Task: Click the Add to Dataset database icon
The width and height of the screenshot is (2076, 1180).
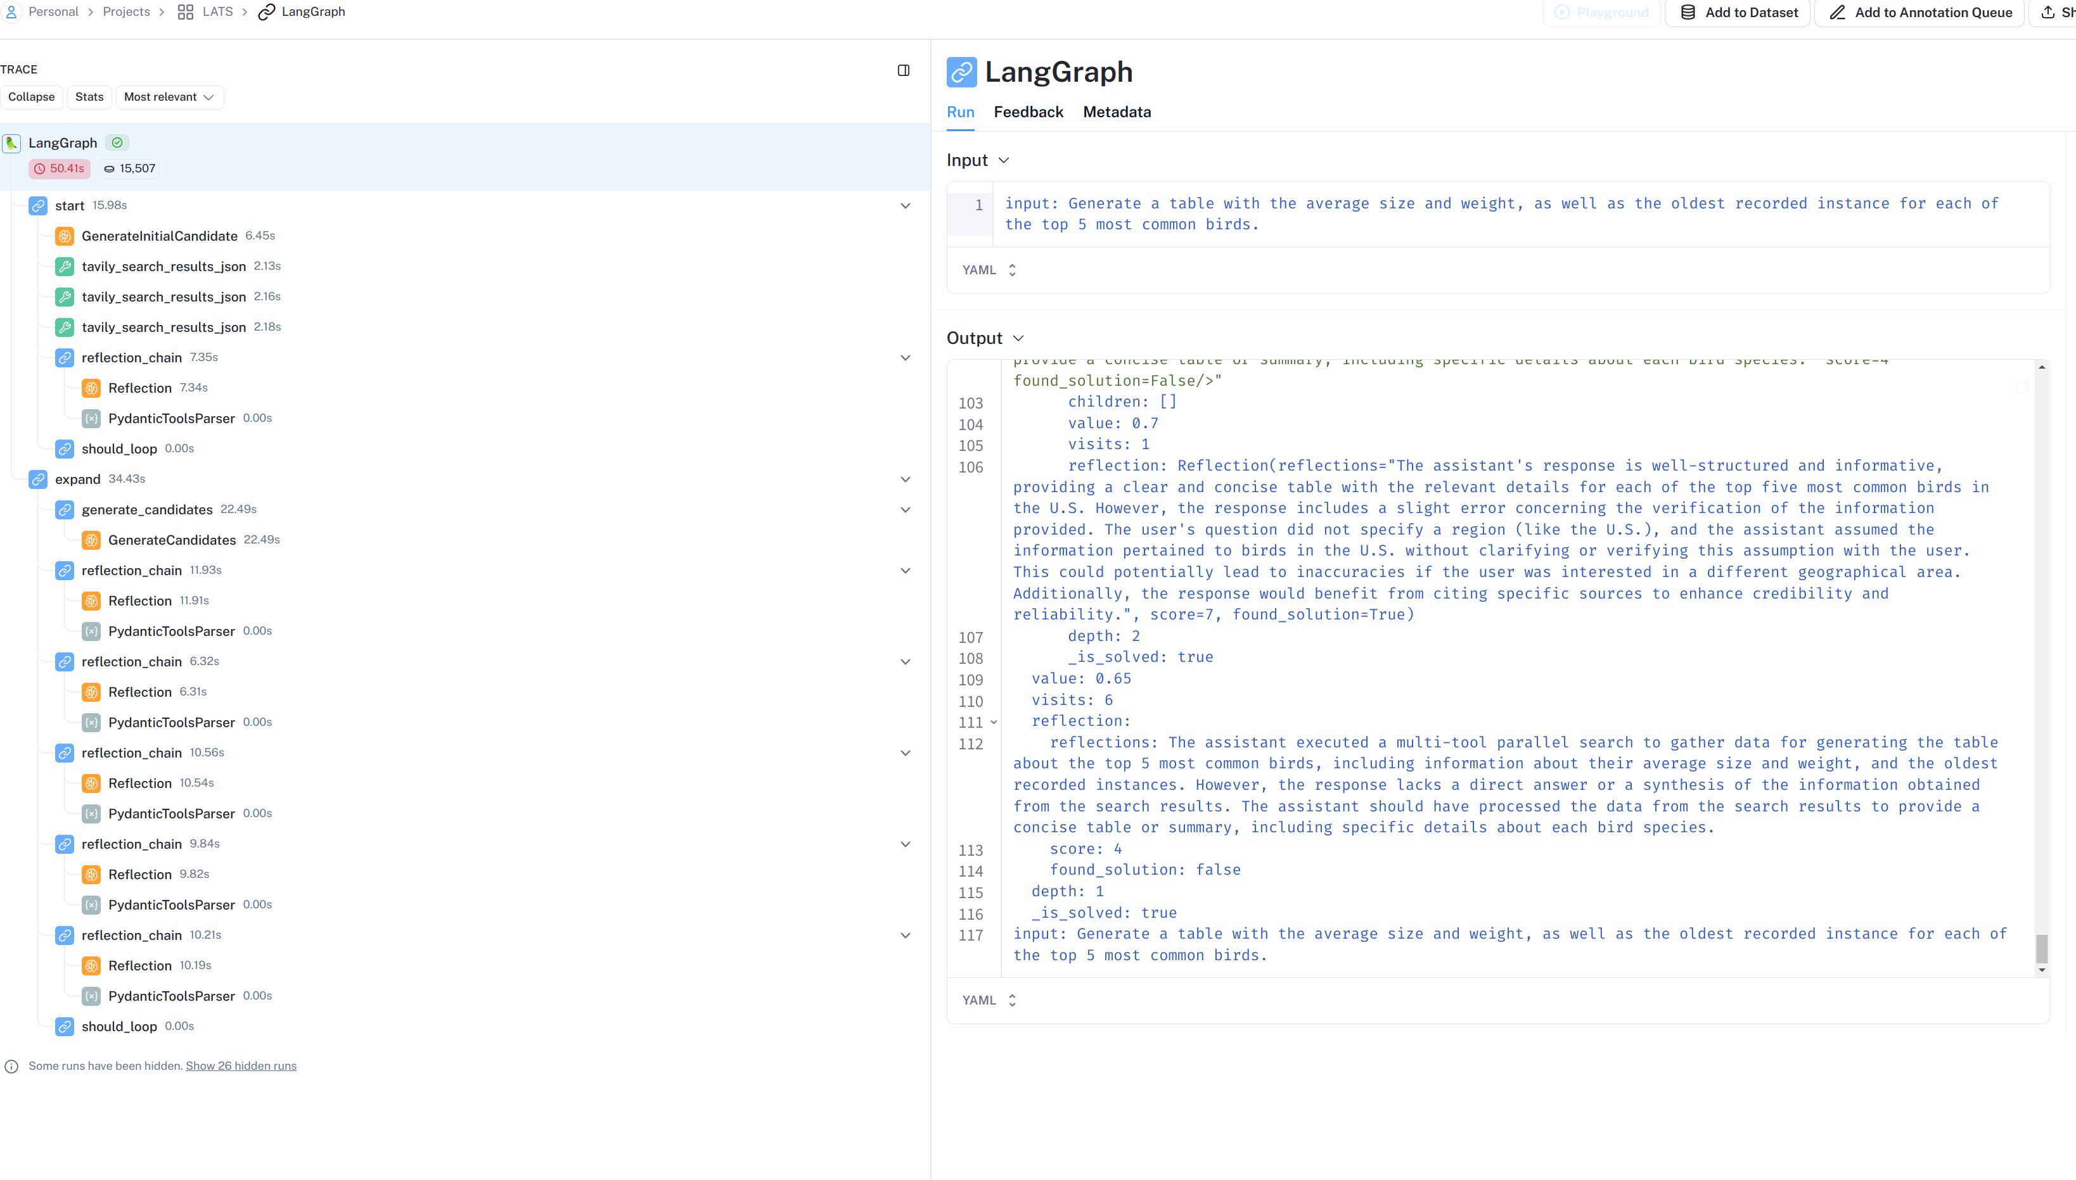Action: [x=1688, y=12]
